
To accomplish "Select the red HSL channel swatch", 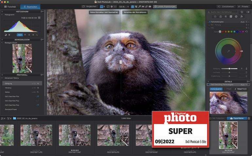I will (223, 32).
